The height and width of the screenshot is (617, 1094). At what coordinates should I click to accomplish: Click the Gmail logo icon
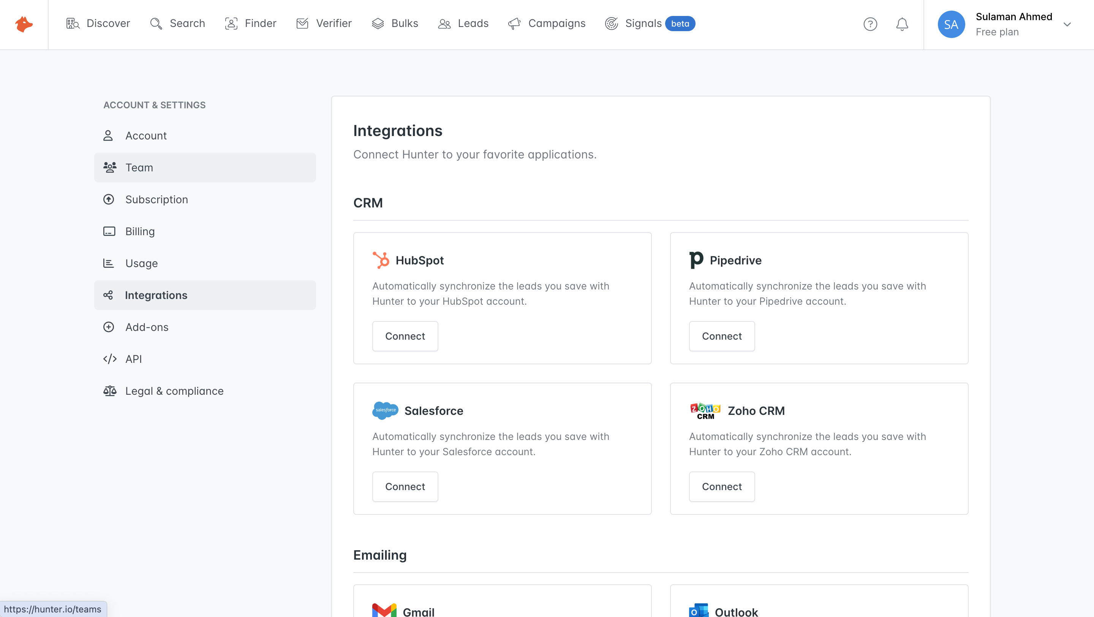384,610
